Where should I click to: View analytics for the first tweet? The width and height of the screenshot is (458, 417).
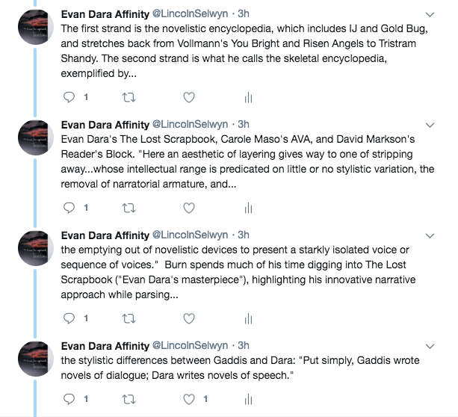point(248,97)
